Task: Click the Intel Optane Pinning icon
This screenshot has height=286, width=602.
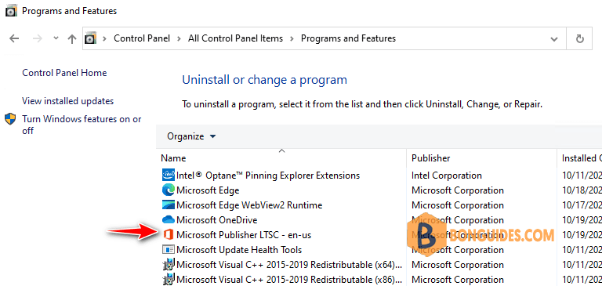Action: [x=169, y=176]
